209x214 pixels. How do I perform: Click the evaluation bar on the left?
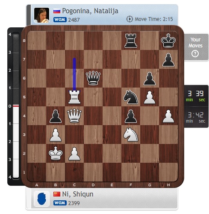pyautogui.click(x=16, y=106)
